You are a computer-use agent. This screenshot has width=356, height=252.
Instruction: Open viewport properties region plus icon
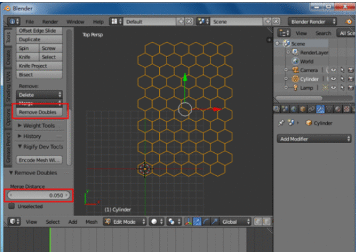pyautogui.click(x=269, y=40)
